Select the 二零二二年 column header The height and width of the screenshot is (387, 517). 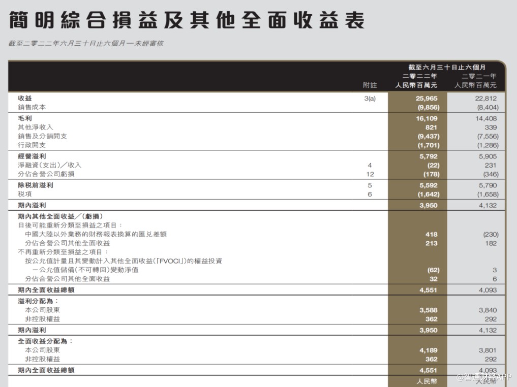417,76
